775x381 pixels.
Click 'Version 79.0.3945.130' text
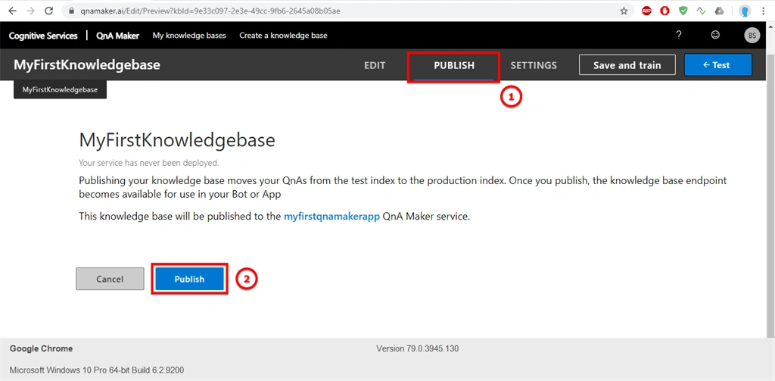pos(417,349)
